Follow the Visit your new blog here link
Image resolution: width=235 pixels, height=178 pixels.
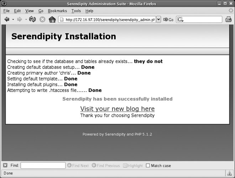(x=117, y=109)
